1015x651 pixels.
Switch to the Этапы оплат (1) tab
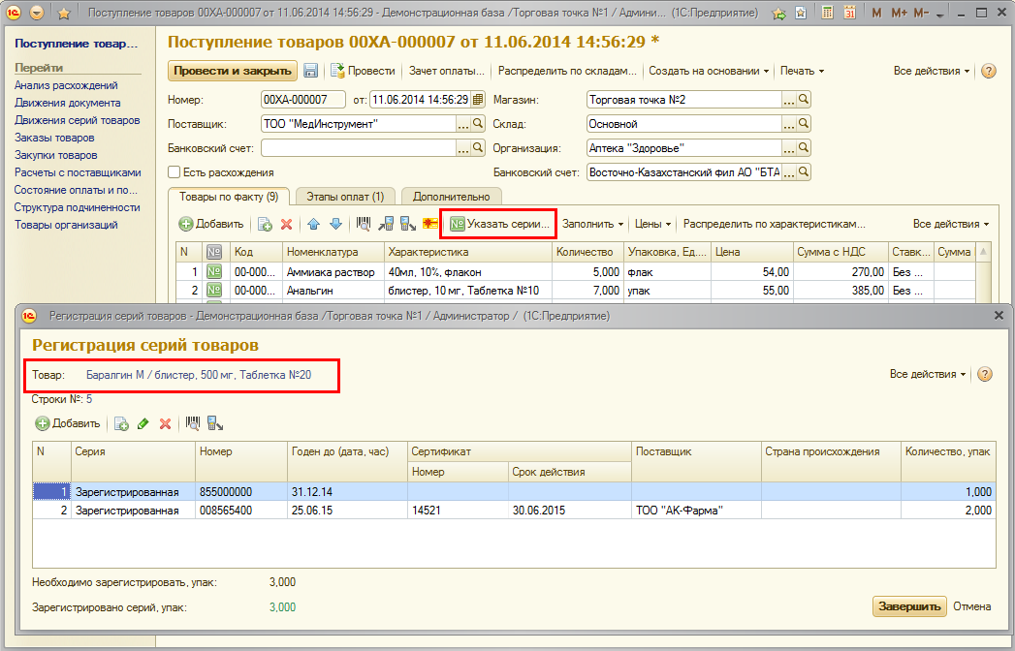pyautogui.click(x=344, y=197)
